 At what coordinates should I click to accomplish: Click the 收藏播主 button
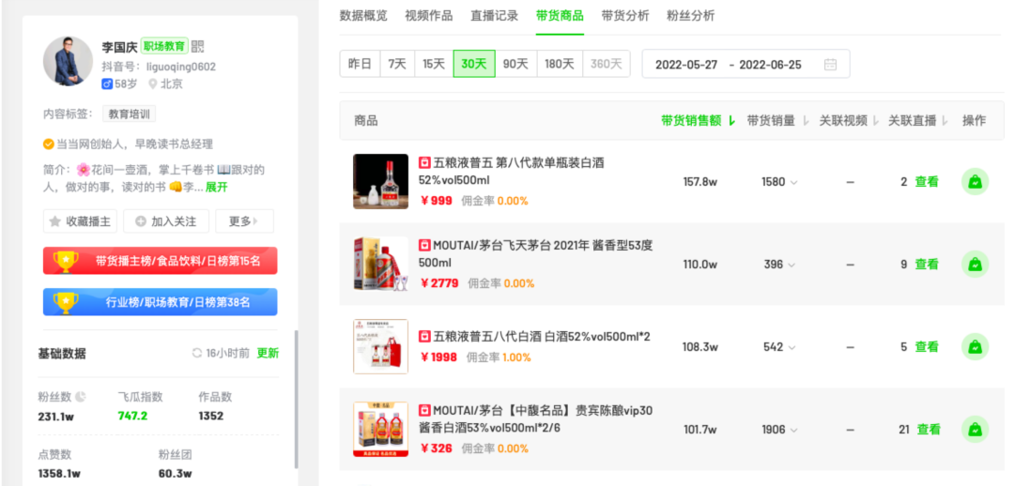[x=80, y=221]
